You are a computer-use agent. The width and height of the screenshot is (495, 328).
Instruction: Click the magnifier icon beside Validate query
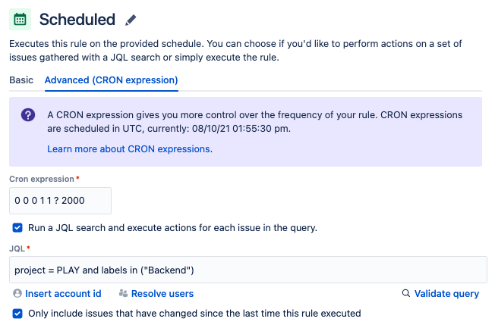(x=406, y=293)
